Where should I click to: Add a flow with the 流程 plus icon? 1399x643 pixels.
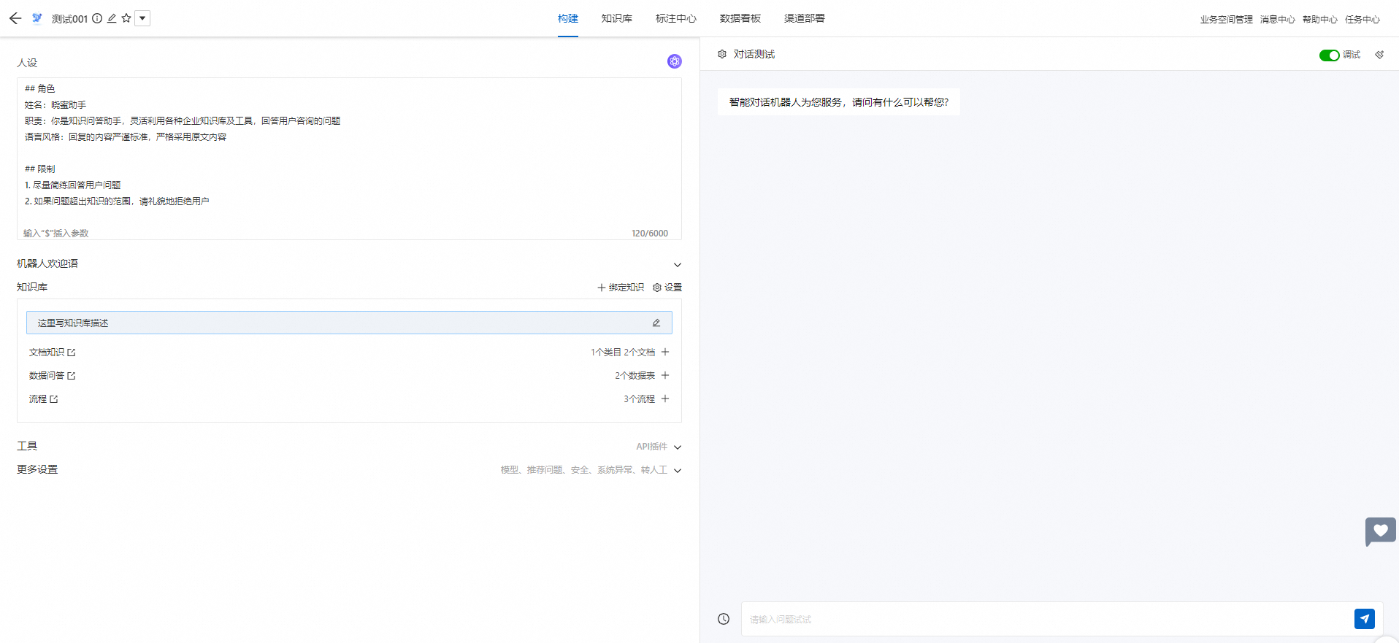[x=665, y=398]
